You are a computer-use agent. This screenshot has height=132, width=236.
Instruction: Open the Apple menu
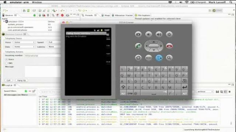(5, 2)
